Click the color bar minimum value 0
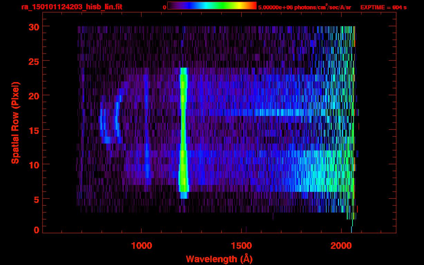 (x=164, y=7)
